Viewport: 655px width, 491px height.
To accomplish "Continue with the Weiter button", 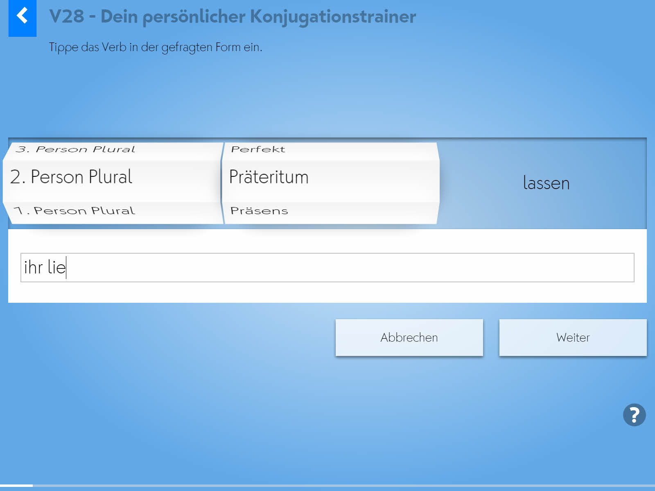I will [x=573, y=338].
